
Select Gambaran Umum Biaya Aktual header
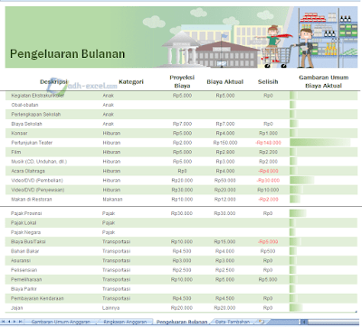pyautogui.click(x=324, y=81)
